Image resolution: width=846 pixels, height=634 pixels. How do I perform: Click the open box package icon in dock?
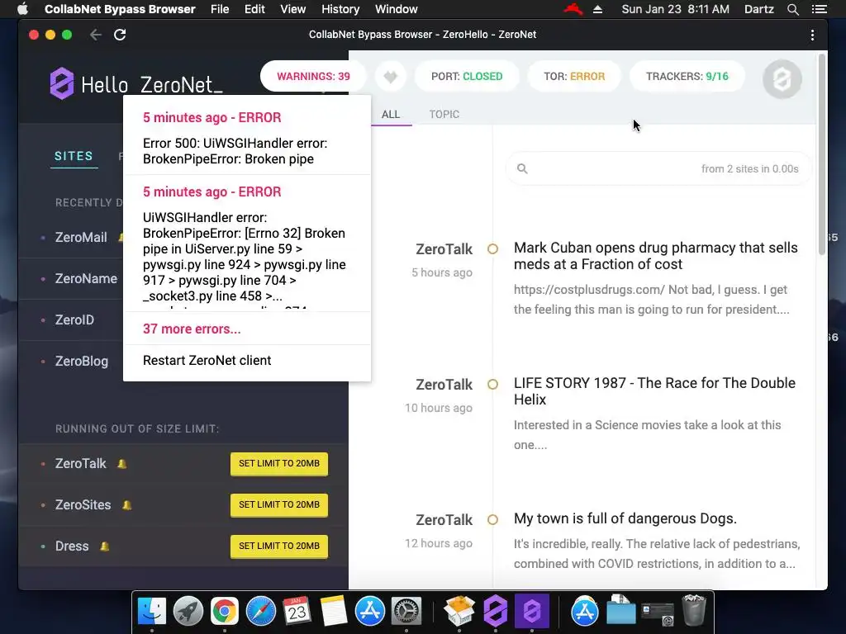pos(459,612)
